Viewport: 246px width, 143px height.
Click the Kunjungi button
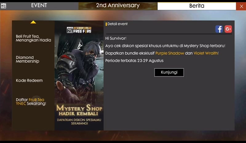point(169,72)
